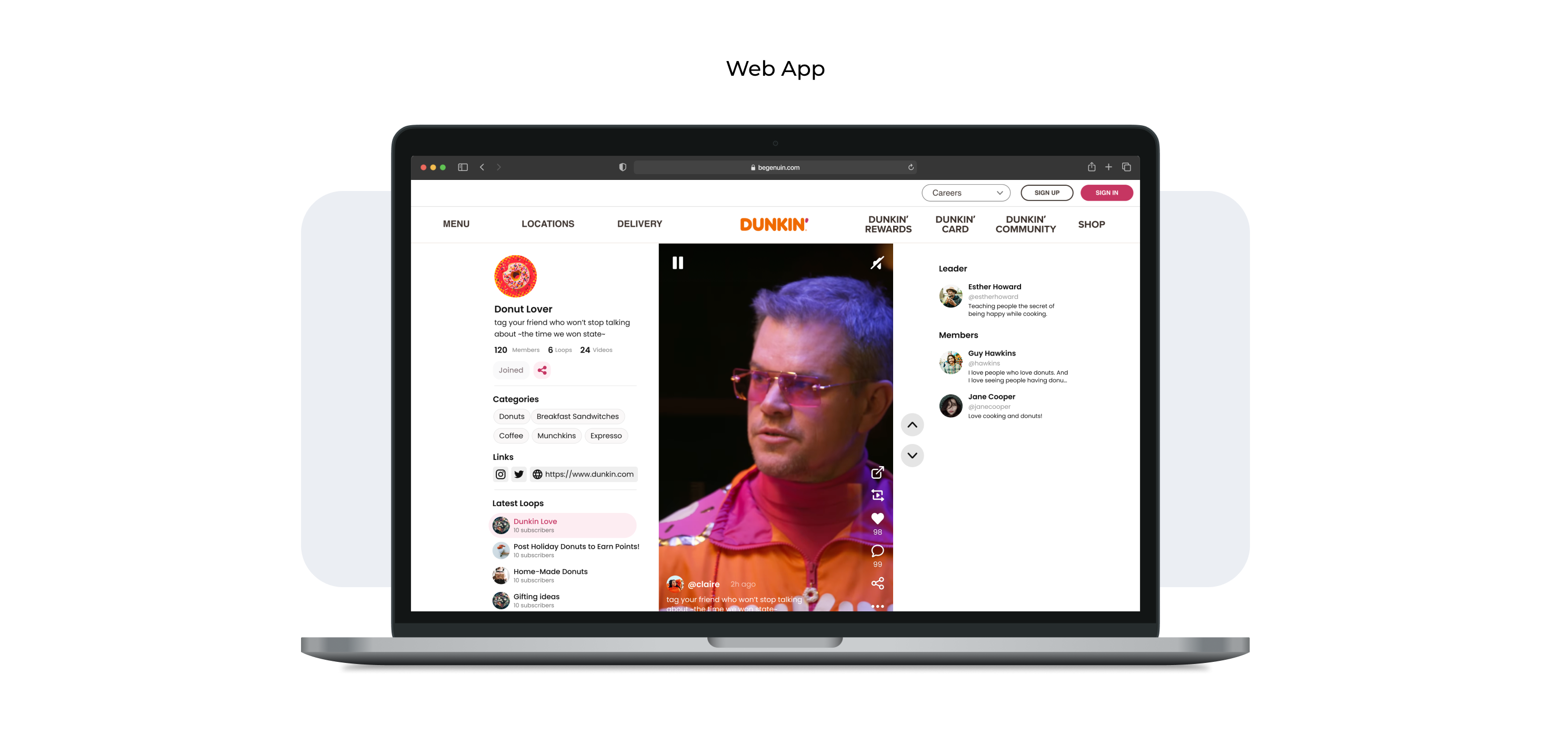Click Esther Howard's avatar picture

click(x=950, y=297)
